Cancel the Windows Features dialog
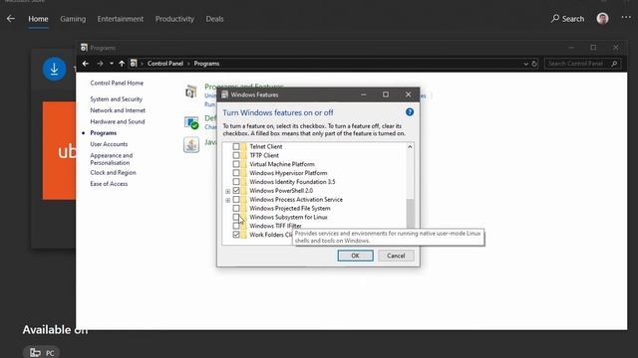Image resolution: width=638 pixels, height=358 pixels. 396,256
